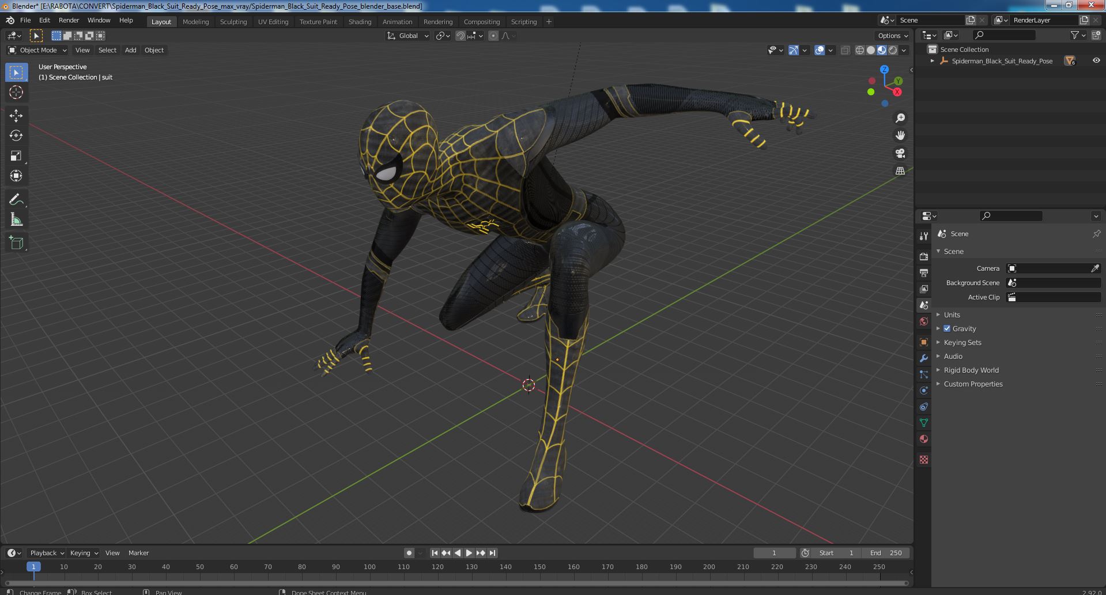This screenshot has height=595, width=1106.
Task: Switch to the Shading workspace tab
Action: point(360,22)
